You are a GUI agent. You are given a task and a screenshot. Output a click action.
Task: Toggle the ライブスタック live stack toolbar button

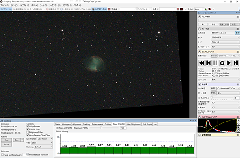100,9
